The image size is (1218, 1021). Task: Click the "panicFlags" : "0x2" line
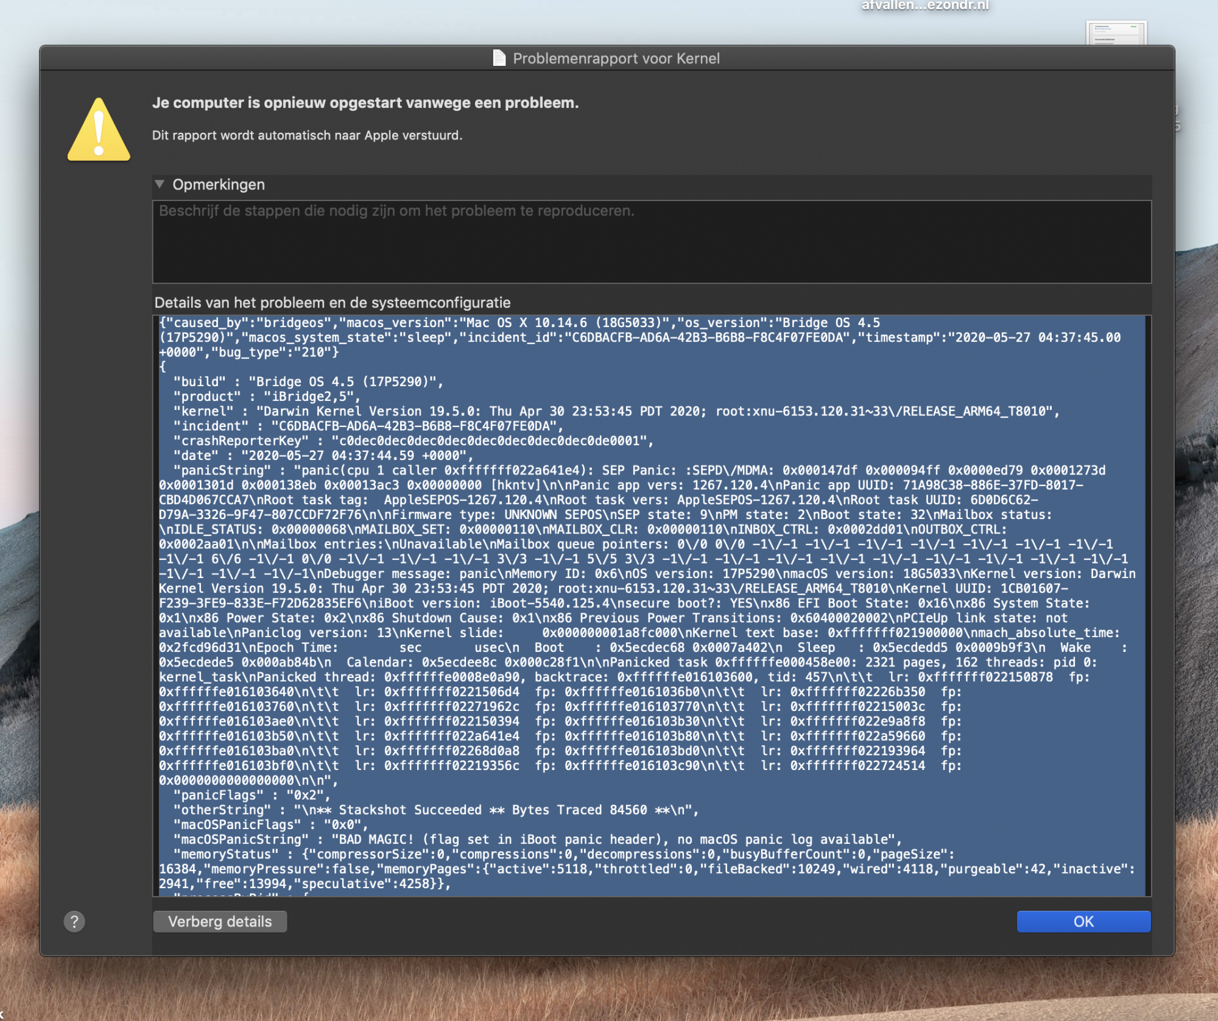pyautogui.click(x=252, y=795)
